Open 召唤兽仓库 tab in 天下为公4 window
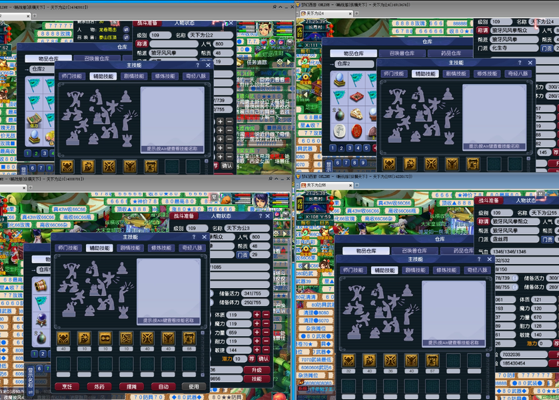Viewport: 559px width, 400px height. point(402,53)
